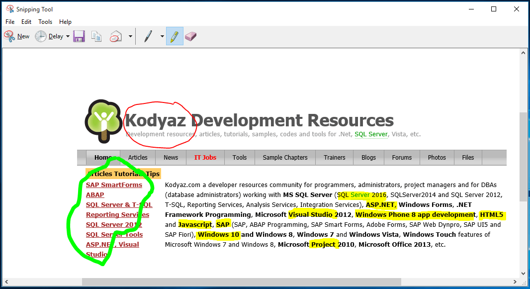Image resolution: width=530 pixels, height=289 pixels.
Task: Click the Microsoft Office 2013 text
Action: pyautogui.click(x=395, y=244)
